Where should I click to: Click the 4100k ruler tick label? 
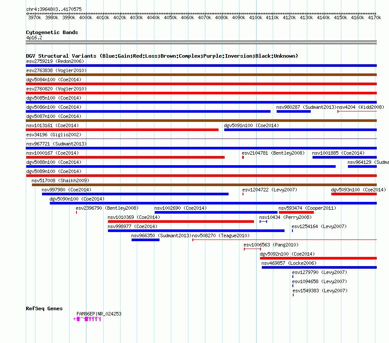[256, 17]
